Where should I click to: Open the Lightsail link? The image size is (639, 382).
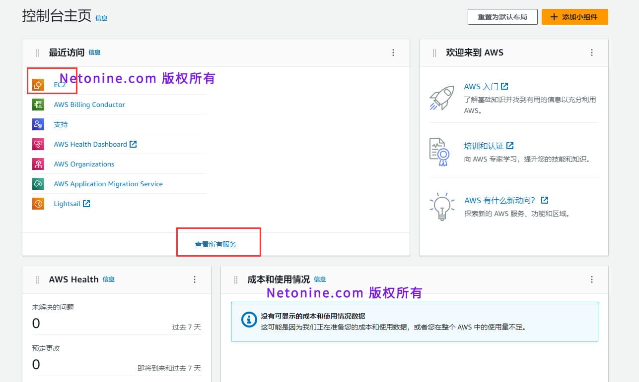[x=67, y=204]
